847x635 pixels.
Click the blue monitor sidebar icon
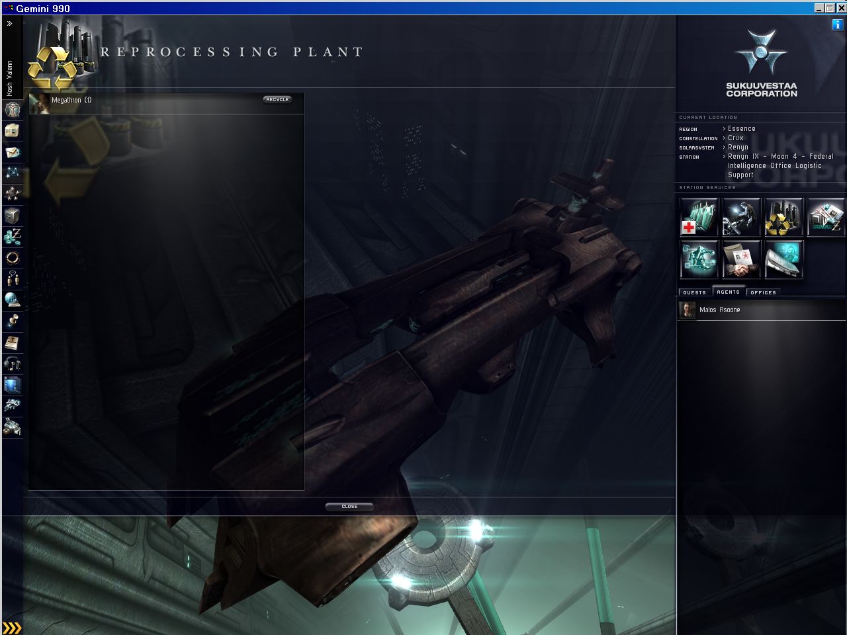[12, 384]
